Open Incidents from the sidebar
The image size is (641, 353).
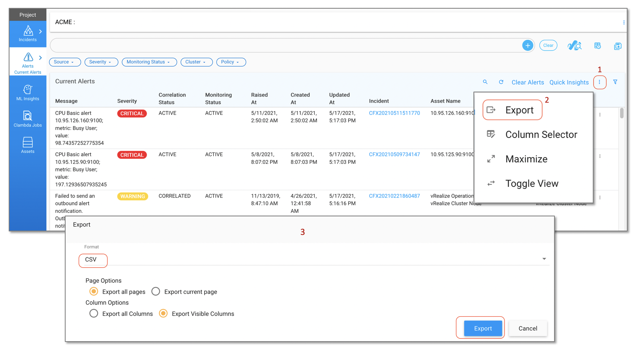point(28,34)
